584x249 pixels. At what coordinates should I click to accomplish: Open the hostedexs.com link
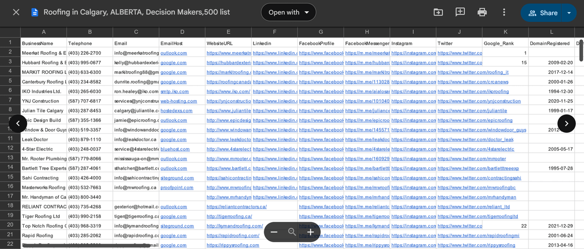176,110
